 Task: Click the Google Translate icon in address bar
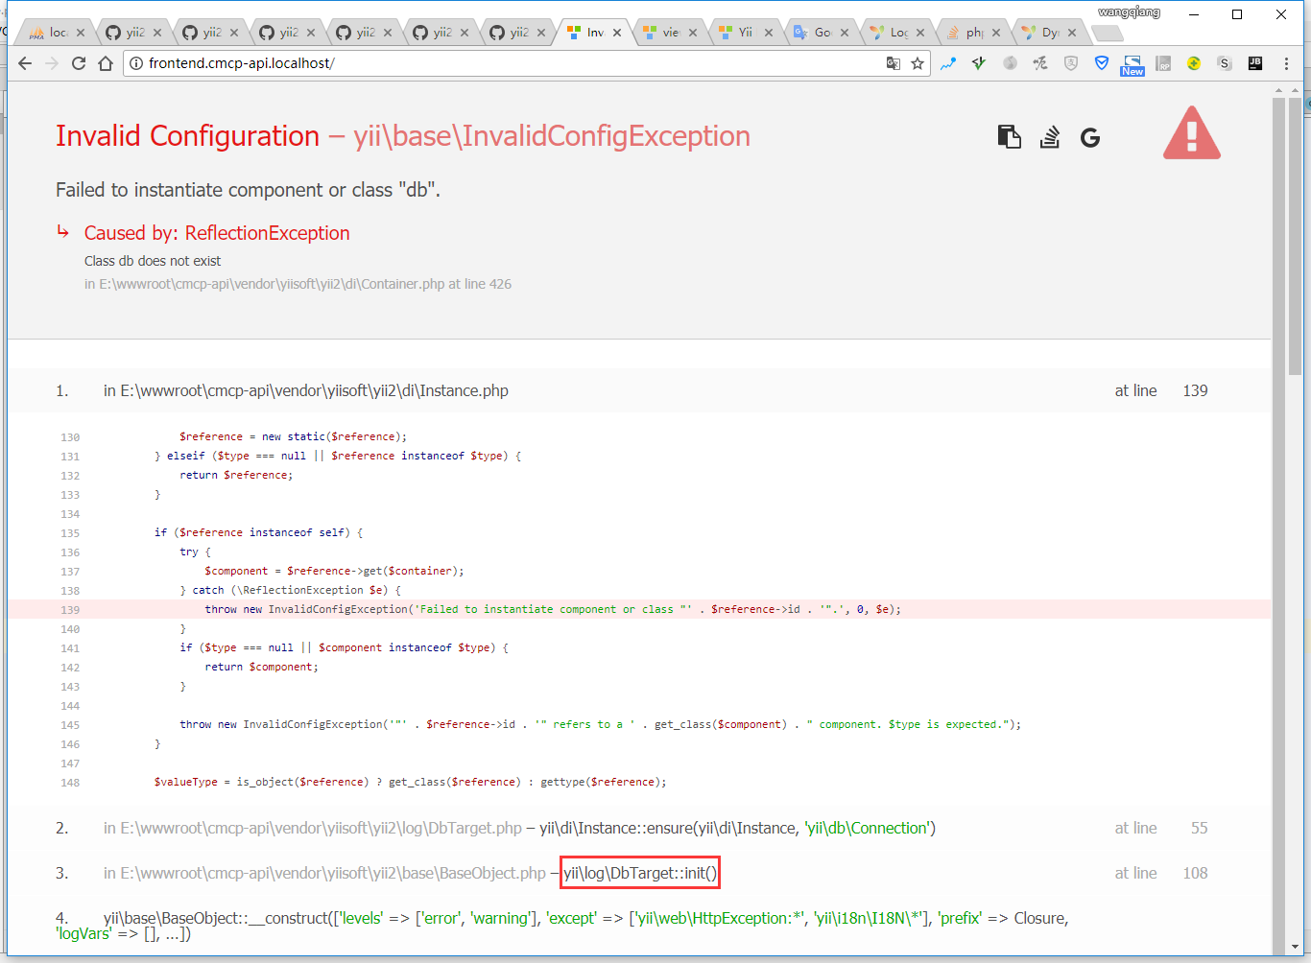tap(894, 63)
